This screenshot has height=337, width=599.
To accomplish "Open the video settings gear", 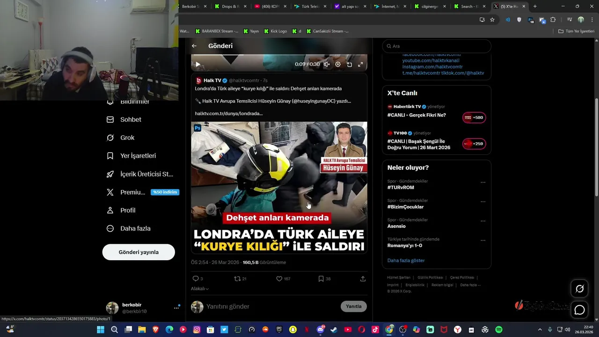I will tap(338, 65).
